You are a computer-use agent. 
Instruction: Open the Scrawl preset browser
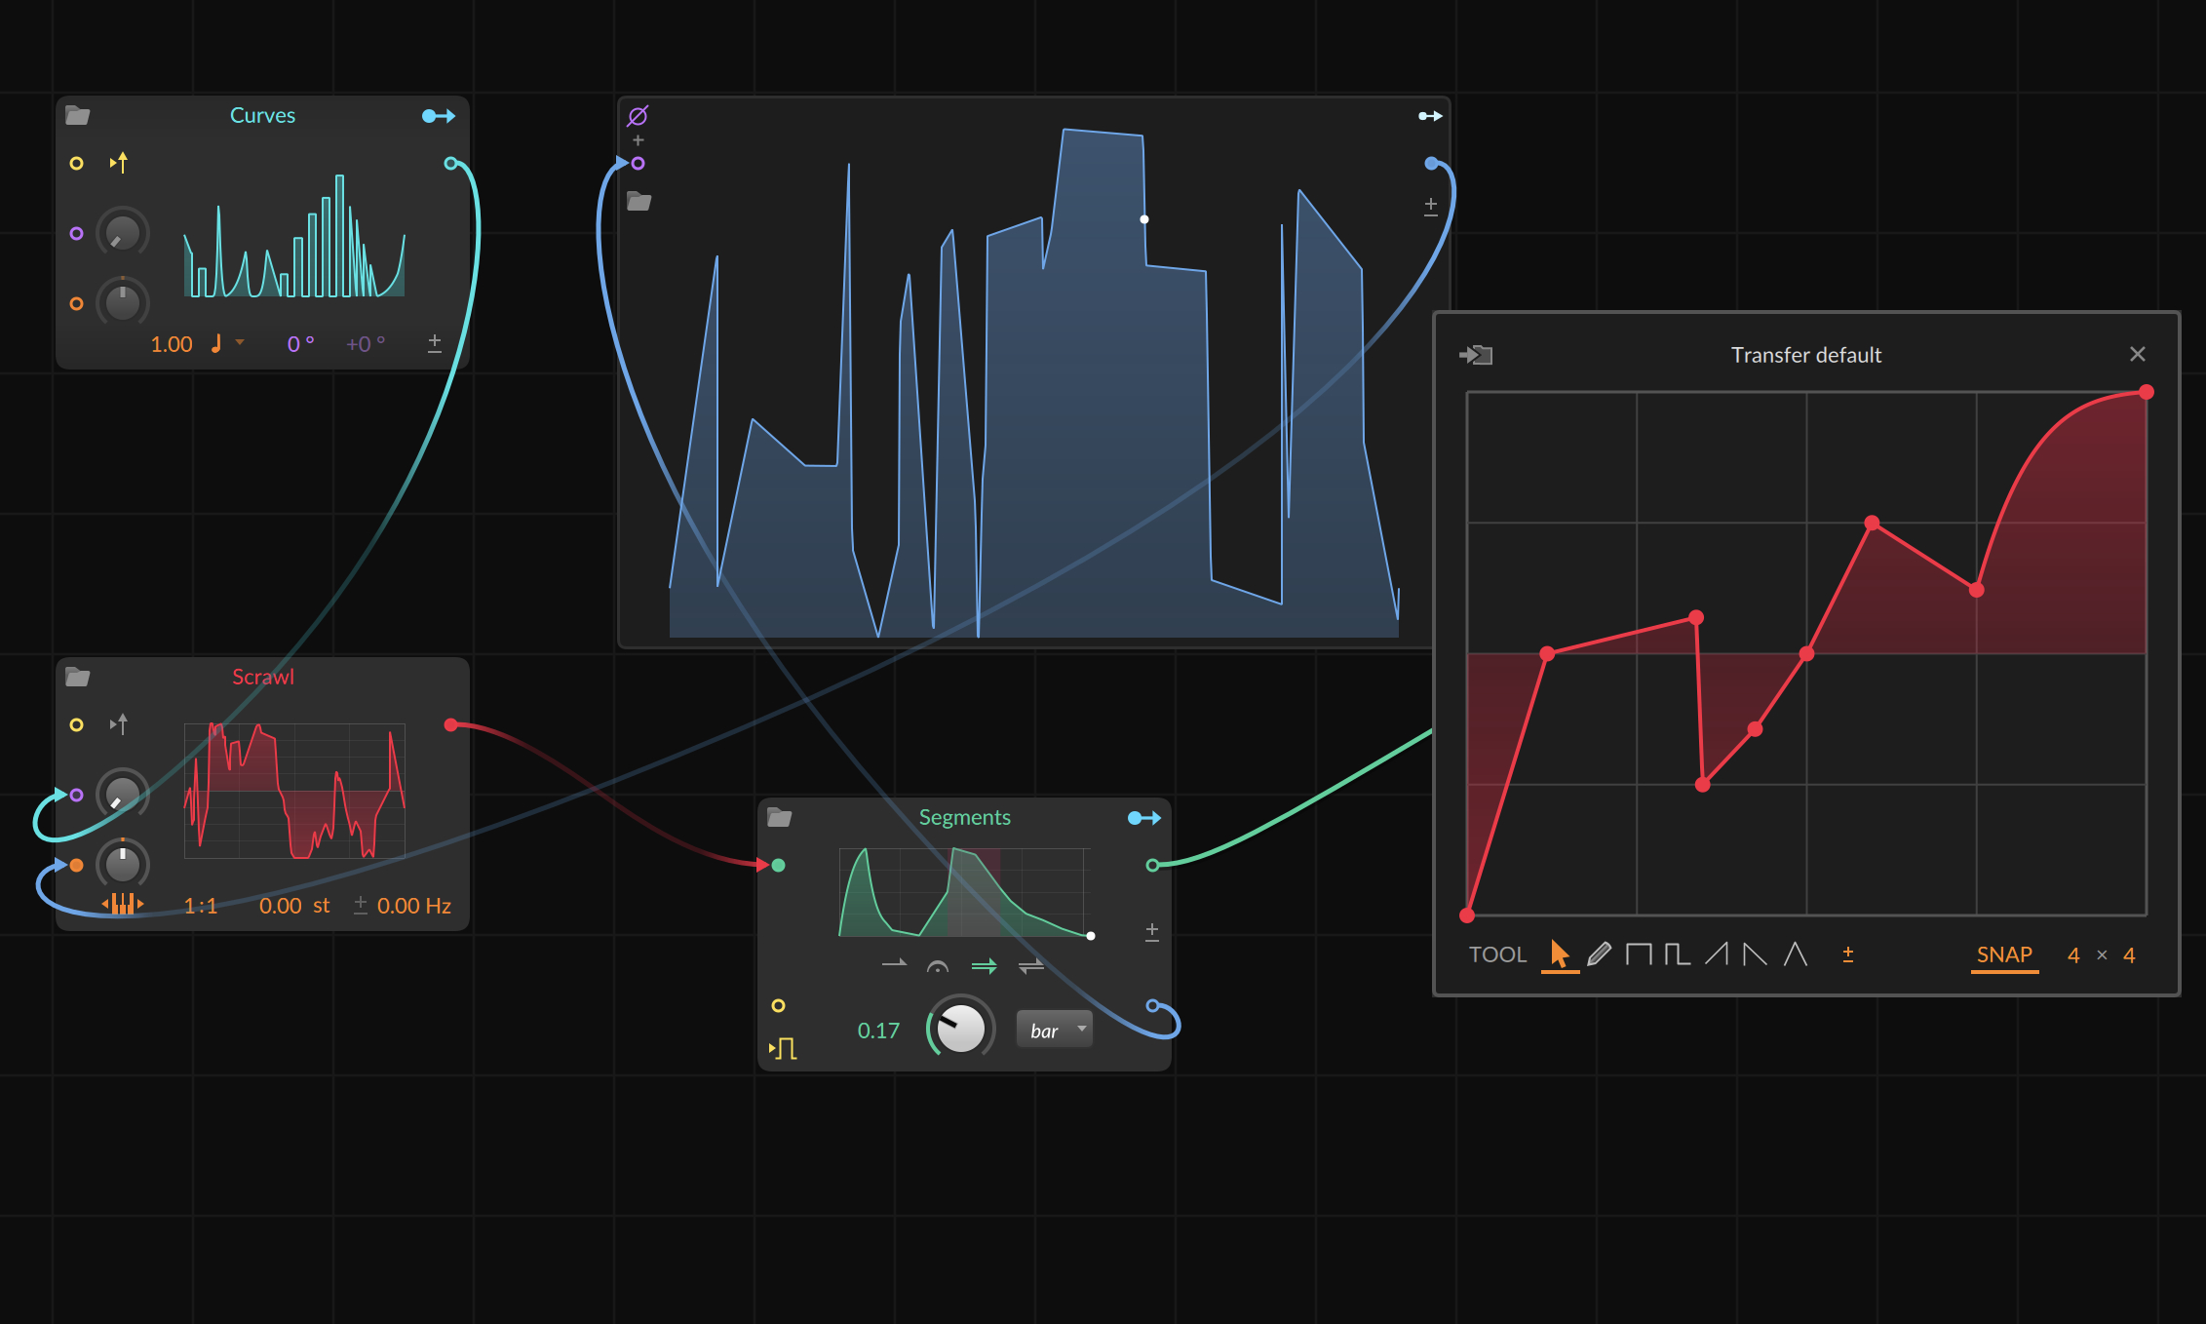pos(77,677)
